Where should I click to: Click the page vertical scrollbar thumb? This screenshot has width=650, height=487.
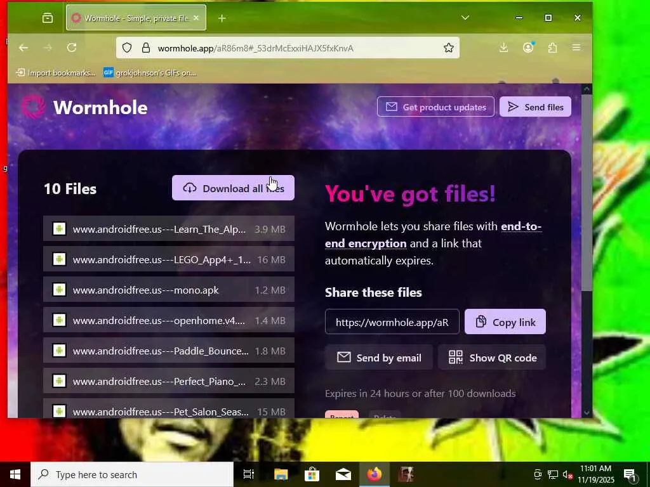click(x=587, y=193)
